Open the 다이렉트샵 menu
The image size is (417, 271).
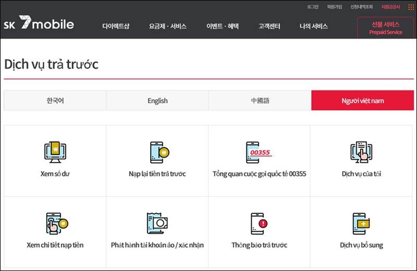tap(115, 26)
